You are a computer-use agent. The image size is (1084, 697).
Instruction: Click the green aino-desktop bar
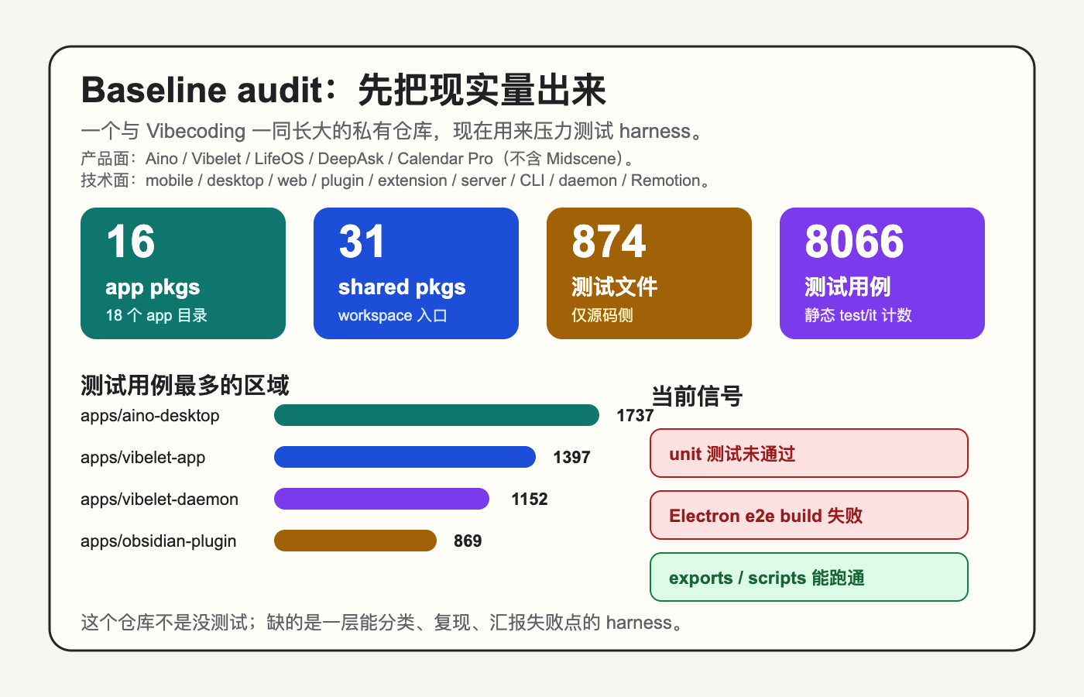point(437,415)
